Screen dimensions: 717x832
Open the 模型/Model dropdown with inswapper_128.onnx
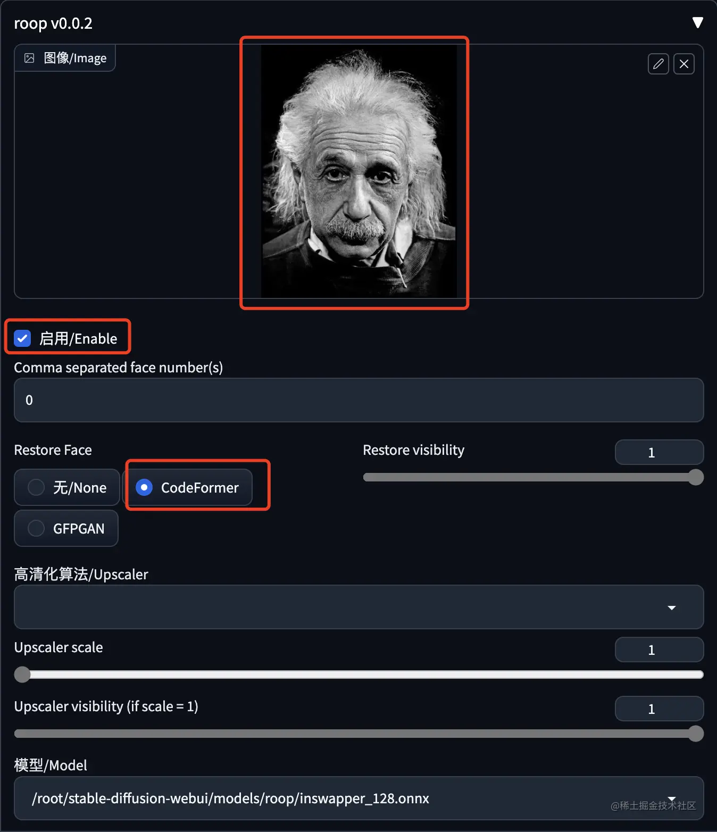(359, 798)
